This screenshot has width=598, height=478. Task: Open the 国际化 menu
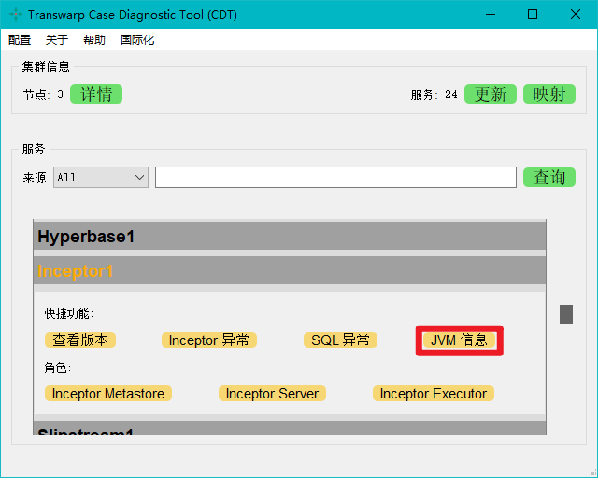pos(137,39)
